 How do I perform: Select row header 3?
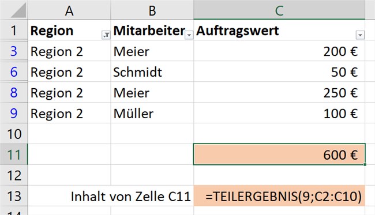click(14, 51)
